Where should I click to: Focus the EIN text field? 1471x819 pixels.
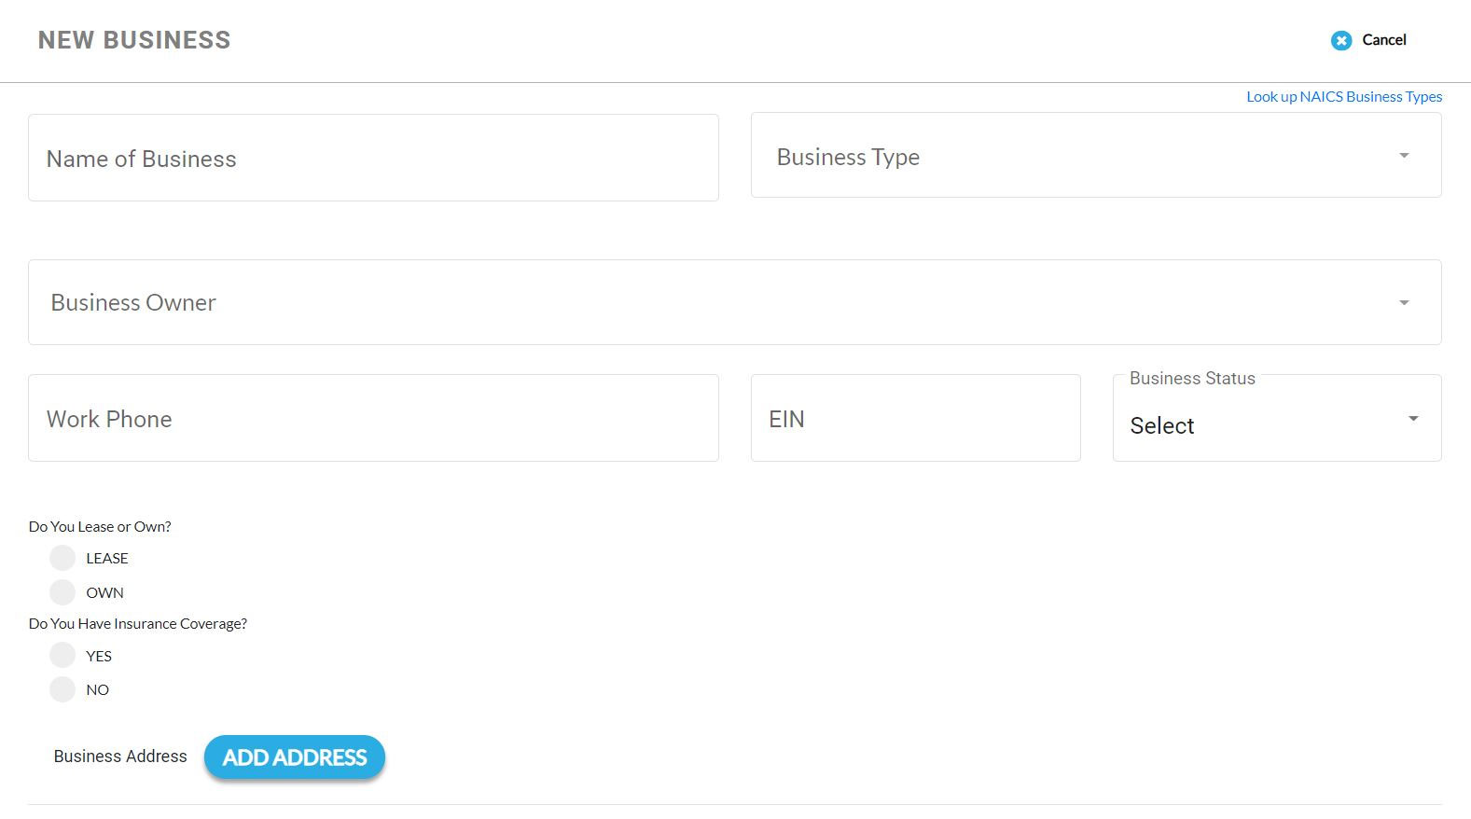[915, 418]
